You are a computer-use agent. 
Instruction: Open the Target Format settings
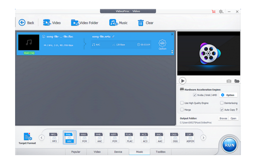pos(27,138)
